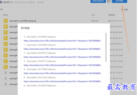The width and height of the screenshot is (138, 95).
Task: Tick checkbox of the 05-06 10:41 row
Action: pos(1,27)
